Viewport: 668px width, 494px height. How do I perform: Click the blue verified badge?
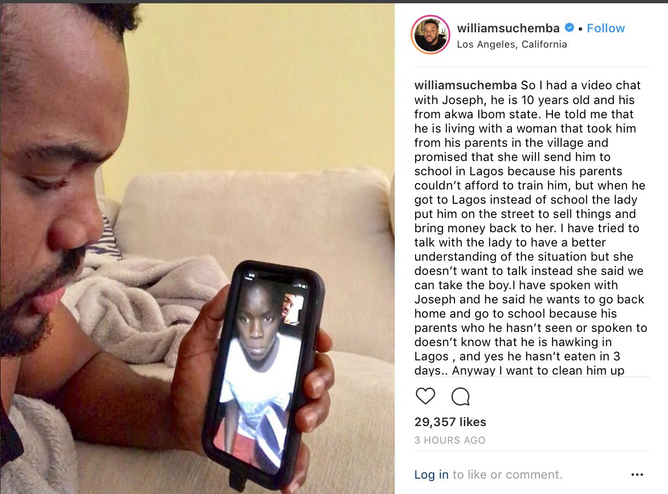coord(569,28)
